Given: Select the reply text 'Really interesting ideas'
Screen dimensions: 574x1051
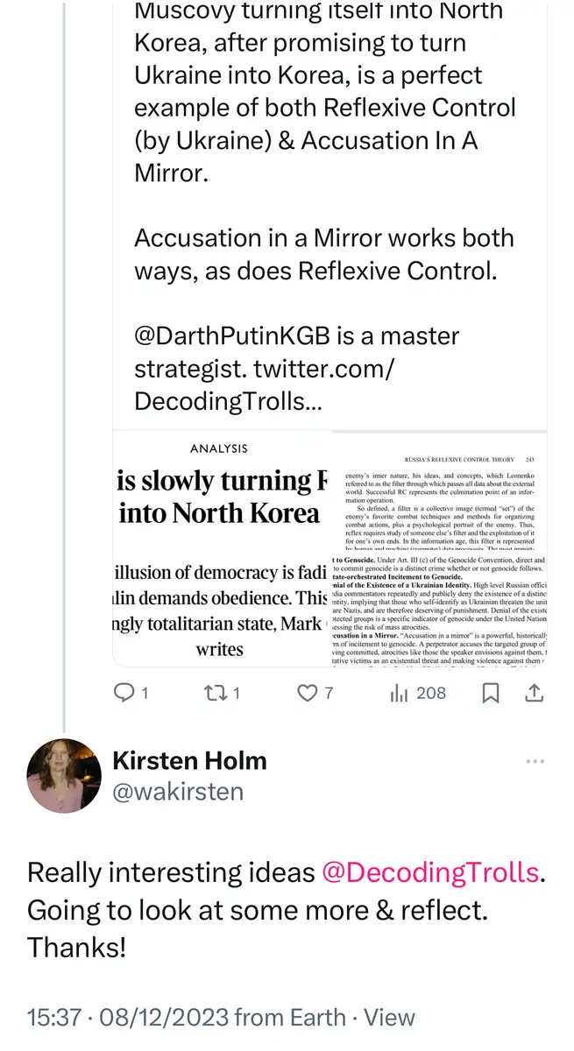Looking at the screenshot, I should (x=171, y=872).
